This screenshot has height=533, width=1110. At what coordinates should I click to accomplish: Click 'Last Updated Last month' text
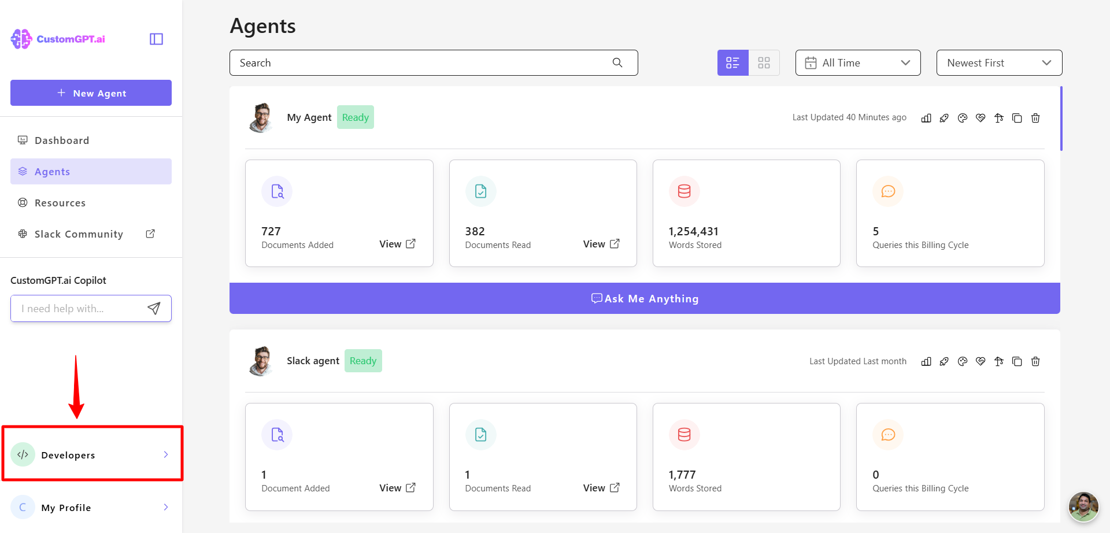pyautogui.click(x=858, y=361)
